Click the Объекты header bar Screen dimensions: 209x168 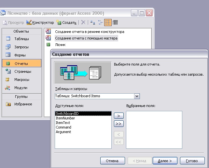pyautogui.click(x=21, y=31)
